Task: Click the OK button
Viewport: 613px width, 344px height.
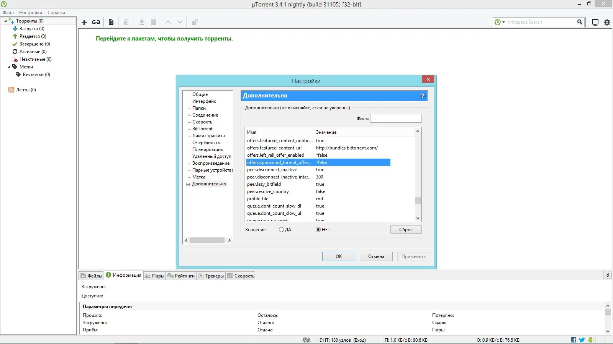Action: (339, 256)
